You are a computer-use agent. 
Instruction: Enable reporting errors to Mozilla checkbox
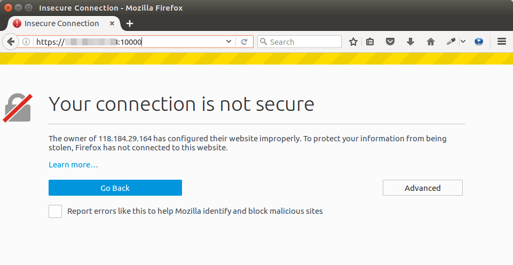pyautogui.click(x=55, y=211)
